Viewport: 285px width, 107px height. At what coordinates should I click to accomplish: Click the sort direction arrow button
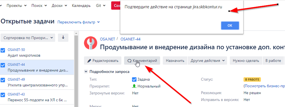point(63,38)
